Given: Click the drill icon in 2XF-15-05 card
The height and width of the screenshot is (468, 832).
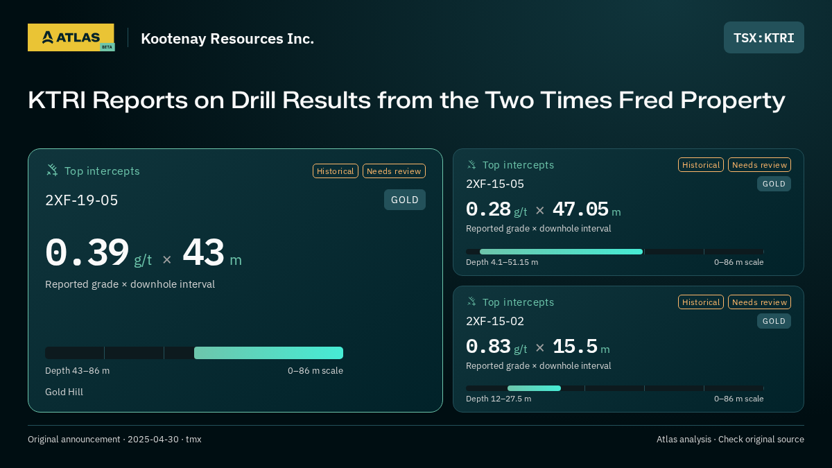Looking at the screenshot, I should 471,165.
